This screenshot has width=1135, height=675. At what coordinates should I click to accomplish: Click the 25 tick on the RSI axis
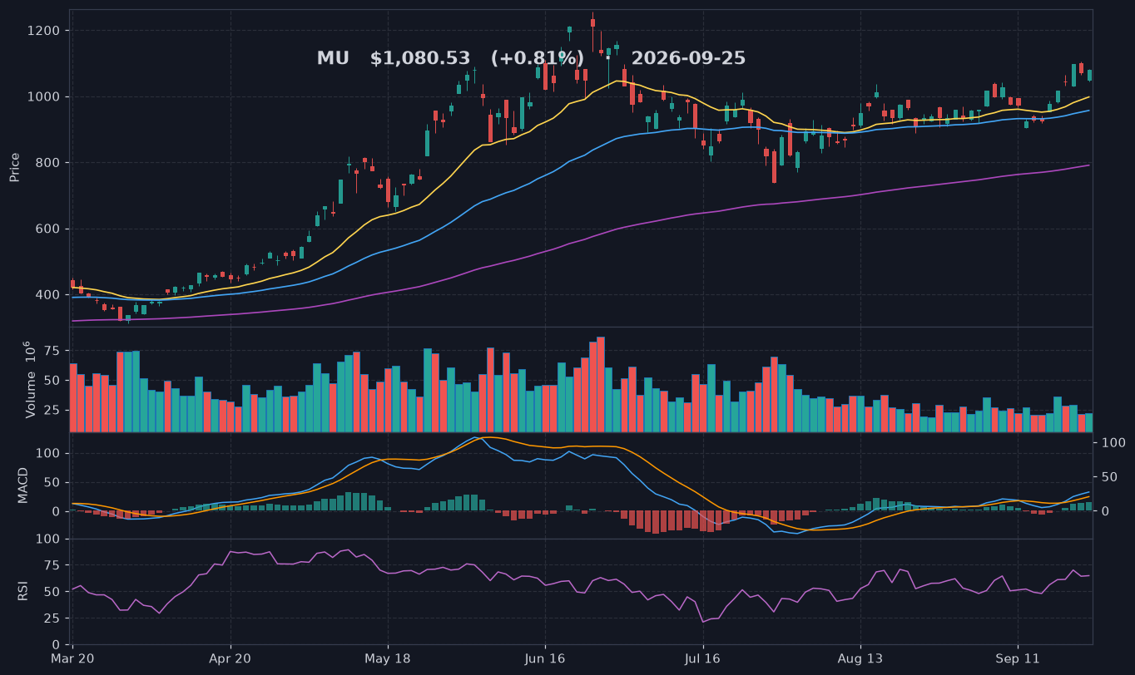pos(52,618)
